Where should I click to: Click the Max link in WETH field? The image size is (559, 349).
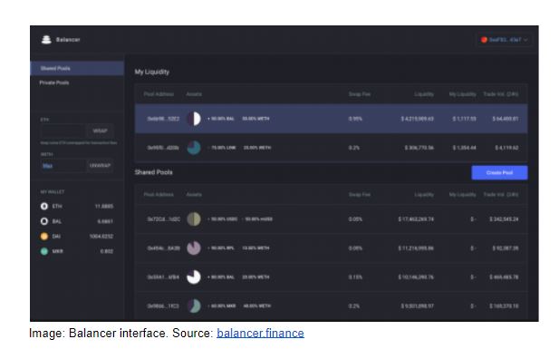click(x=47, y=166)
